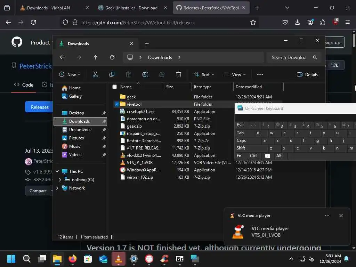Click the Releases button on GitHub
The image size is (356, 267).
point(39,107)
